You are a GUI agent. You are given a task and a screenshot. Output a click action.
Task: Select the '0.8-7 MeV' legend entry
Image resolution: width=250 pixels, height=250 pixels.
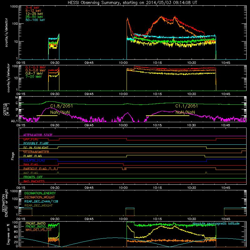coord(34,73)
